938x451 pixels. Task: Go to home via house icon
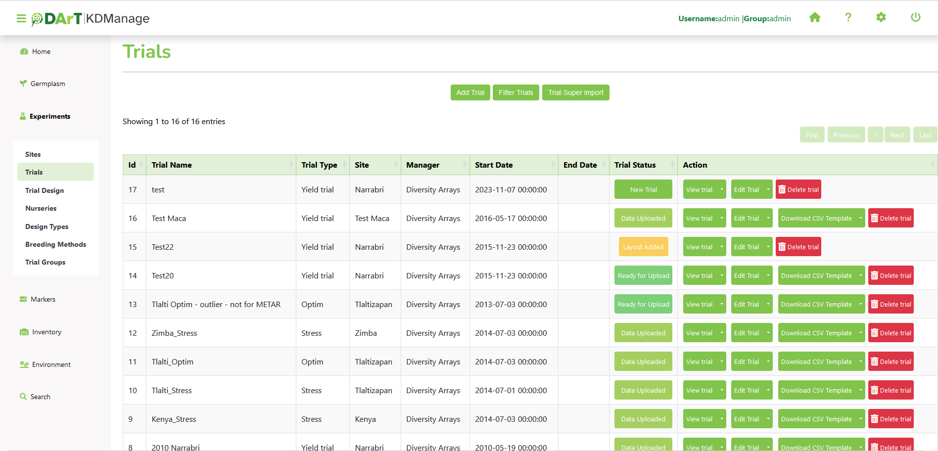[815, 18]
